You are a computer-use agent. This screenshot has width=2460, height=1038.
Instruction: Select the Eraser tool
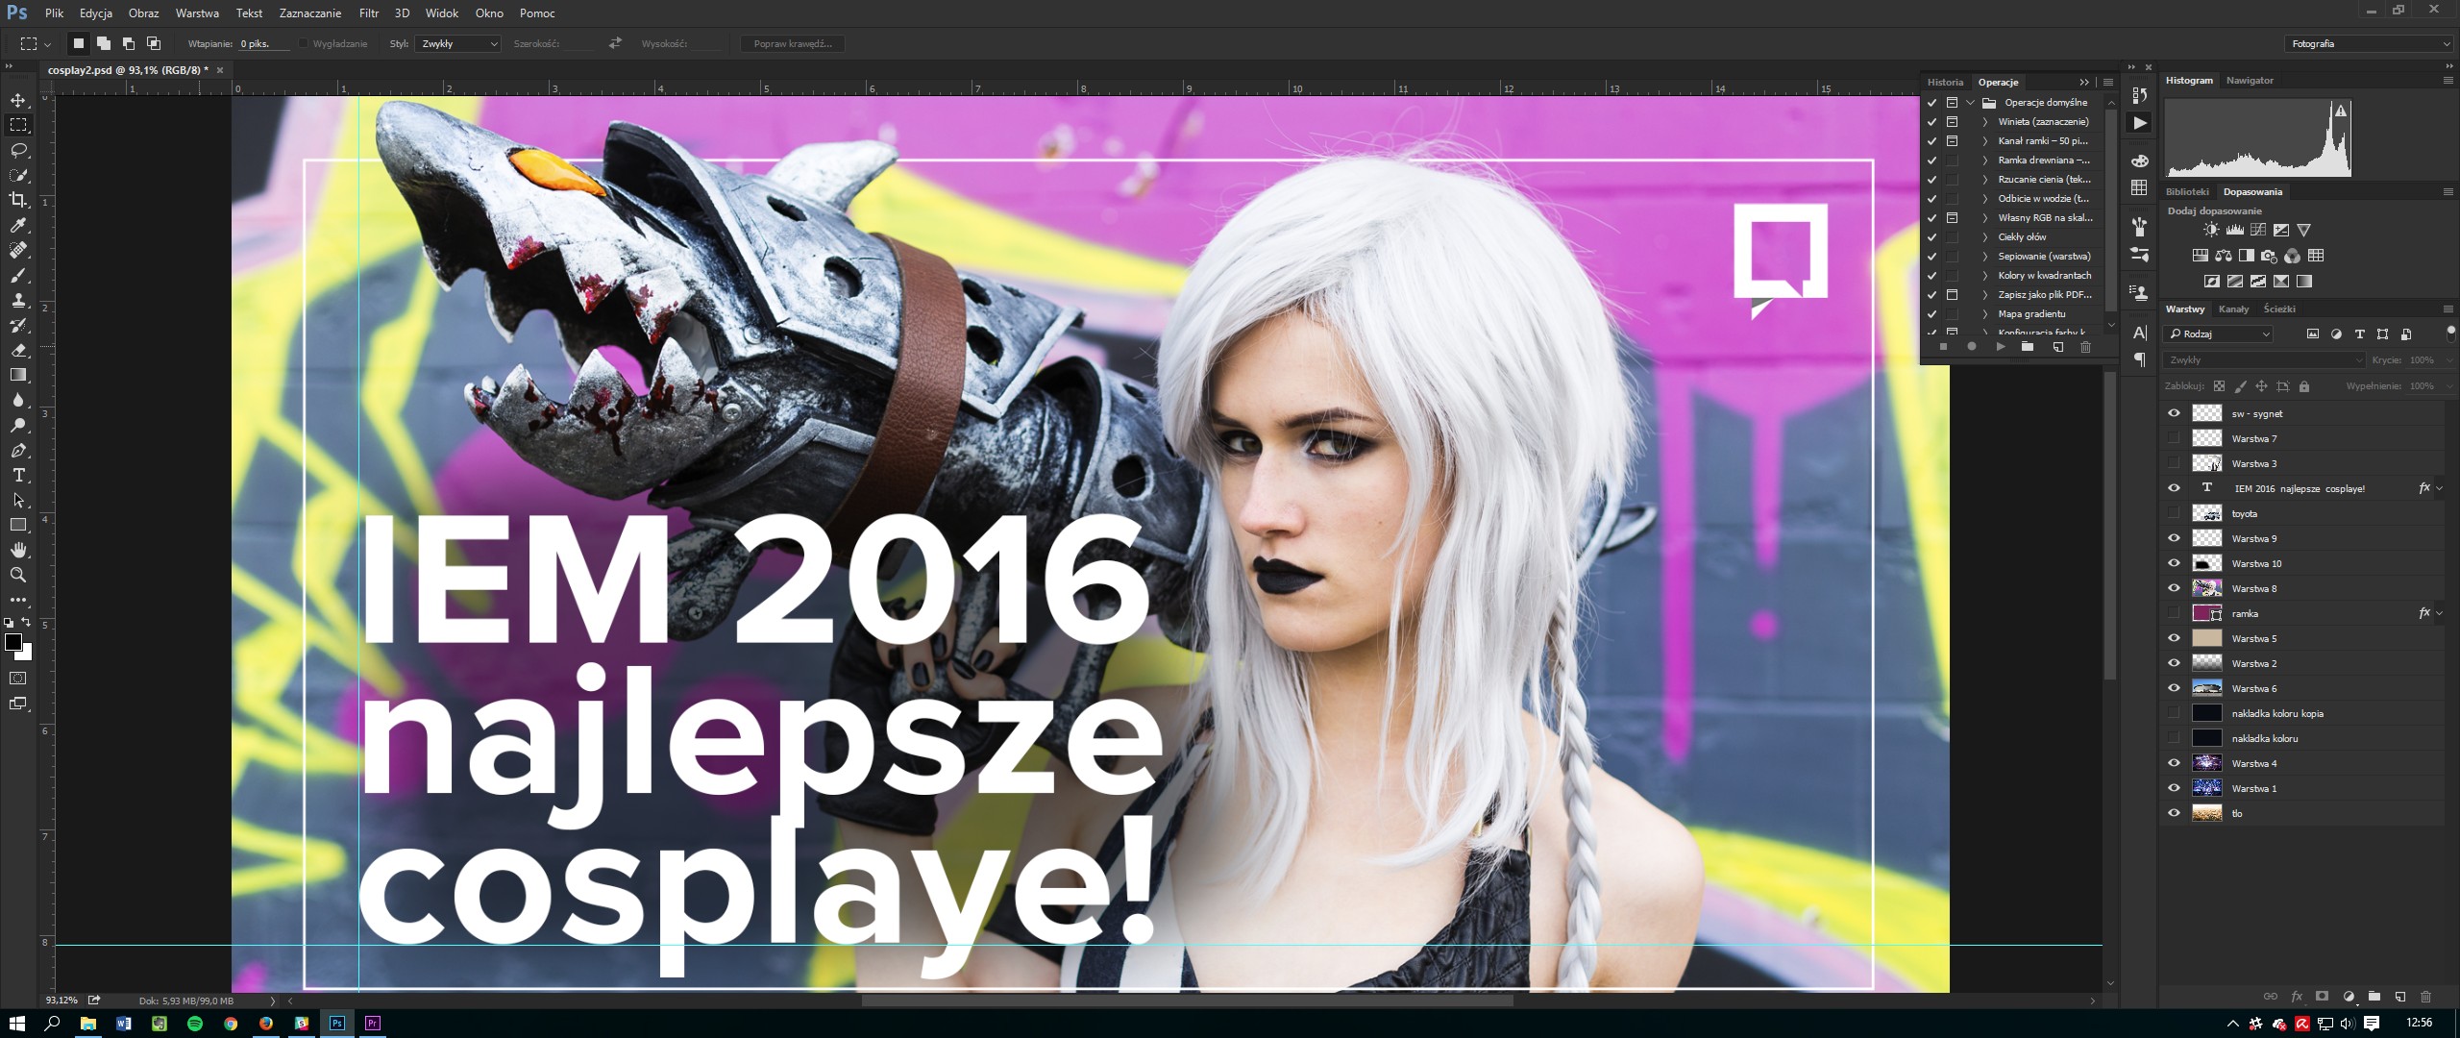tap(18, 350)
